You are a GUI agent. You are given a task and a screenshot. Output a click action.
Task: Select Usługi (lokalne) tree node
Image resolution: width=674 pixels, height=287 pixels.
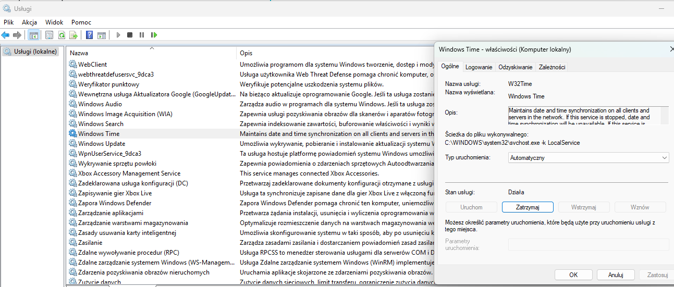[x=30, y=52]
